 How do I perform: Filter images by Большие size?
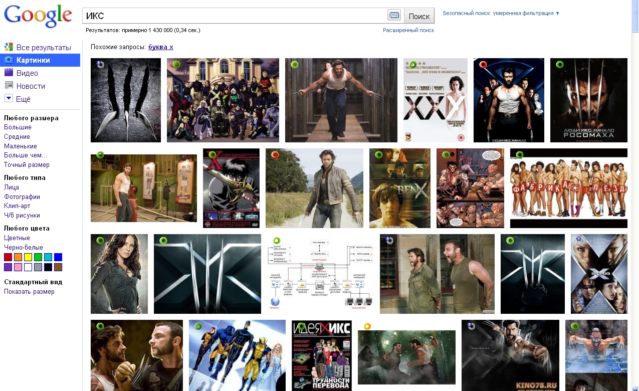click(18, 127)
